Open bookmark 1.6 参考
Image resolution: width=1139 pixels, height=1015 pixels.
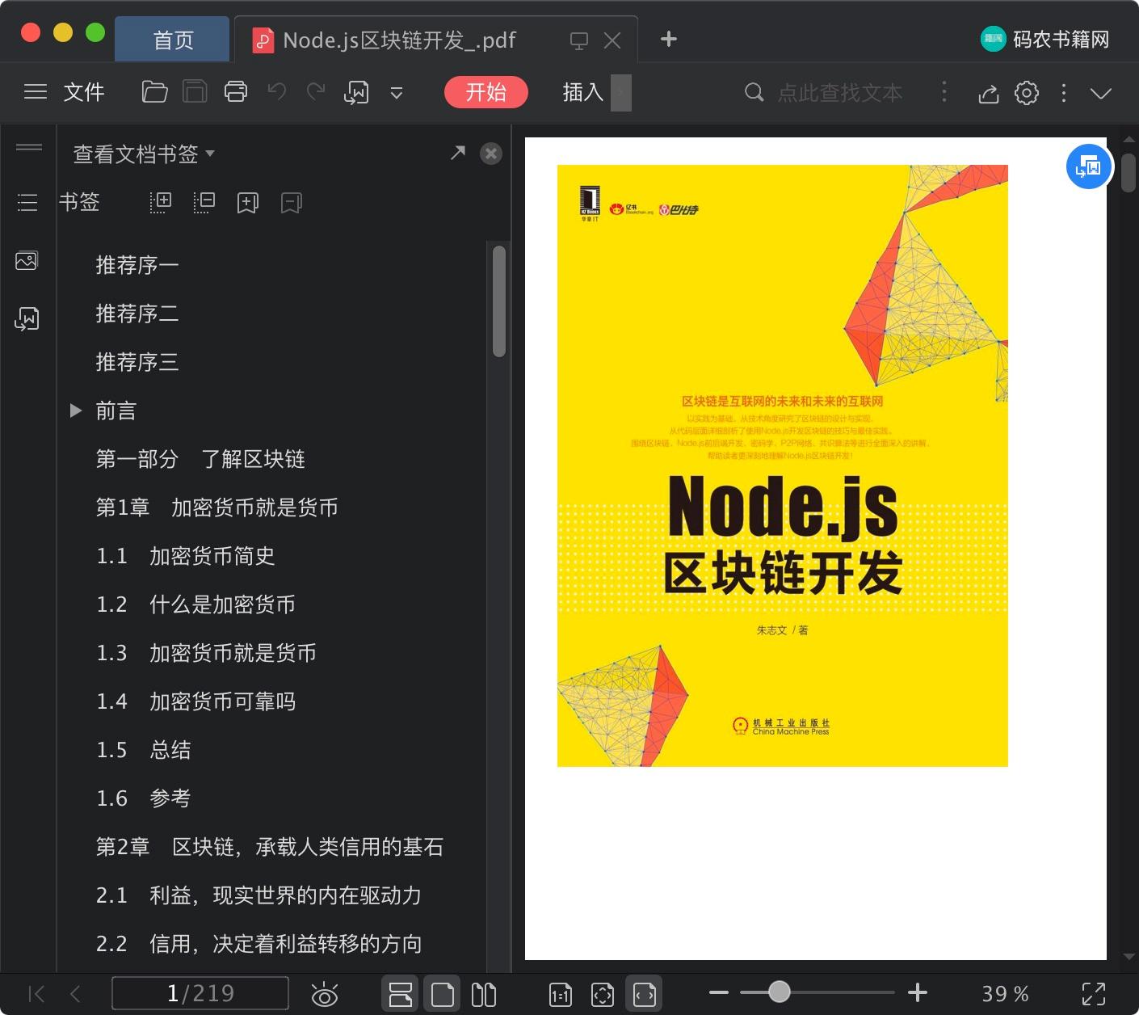pos(143,798)
